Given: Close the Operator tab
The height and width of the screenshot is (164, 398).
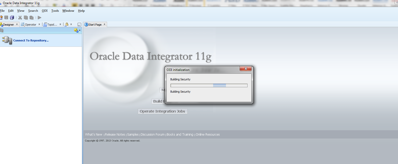Looking at the screenshot, I should pos(39,24).
